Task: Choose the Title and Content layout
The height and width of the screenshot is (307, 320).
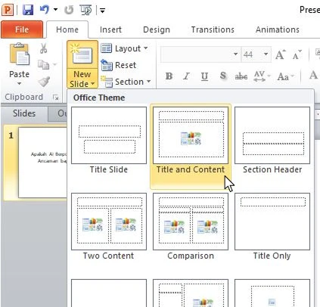Action: coord(191,146)
